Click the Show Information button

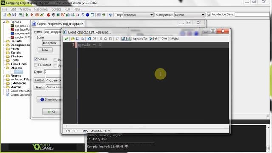pos(49,99)
